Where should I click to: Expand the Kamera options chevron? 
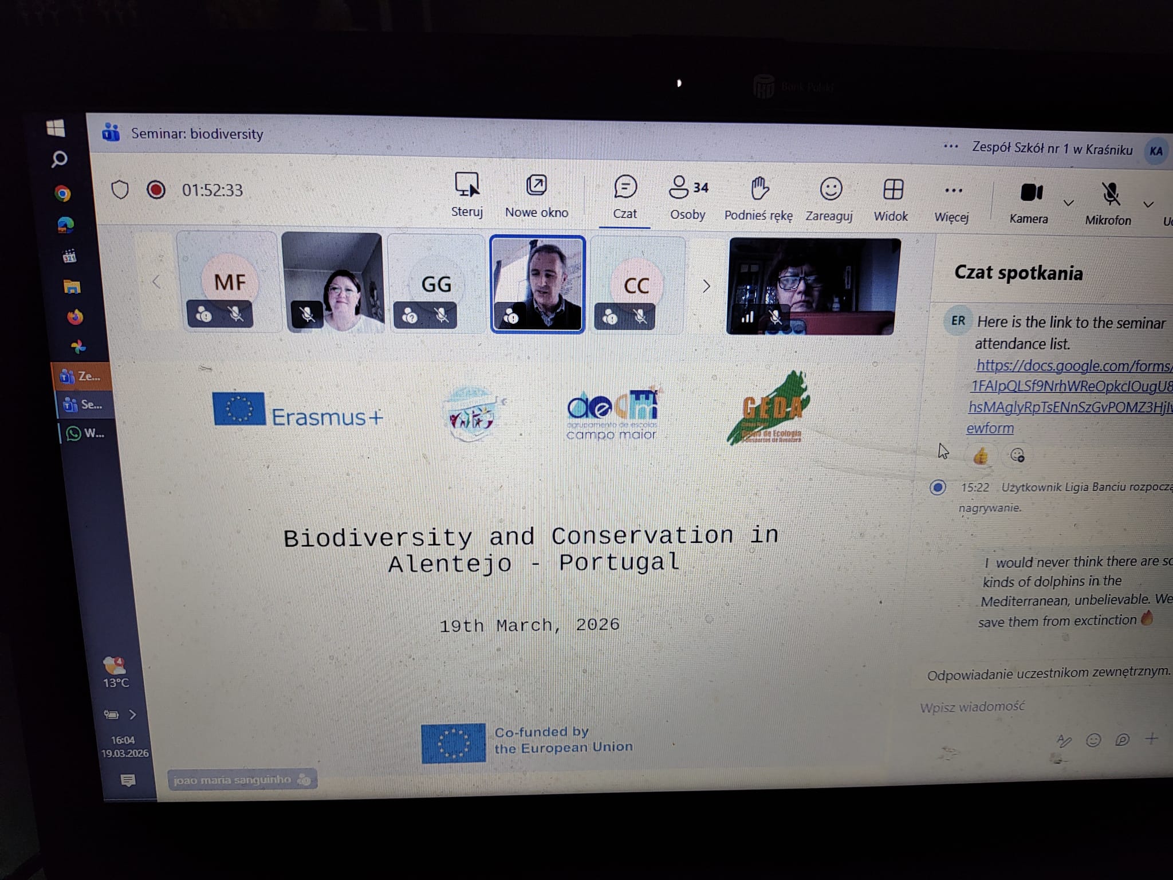1068,203
